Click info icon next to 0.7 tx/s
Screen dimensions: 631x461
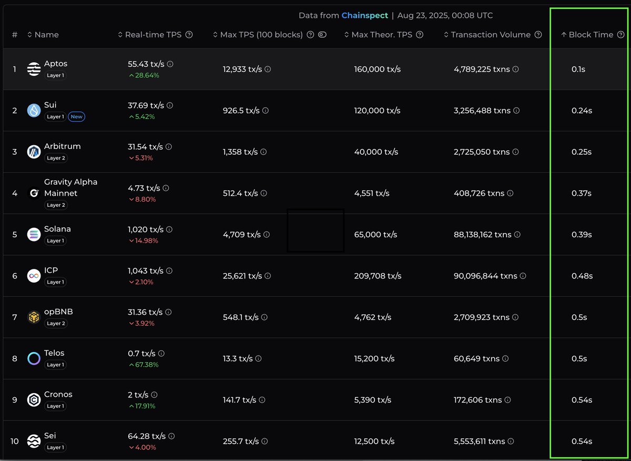pyautogui.click(x=161, y=354)
